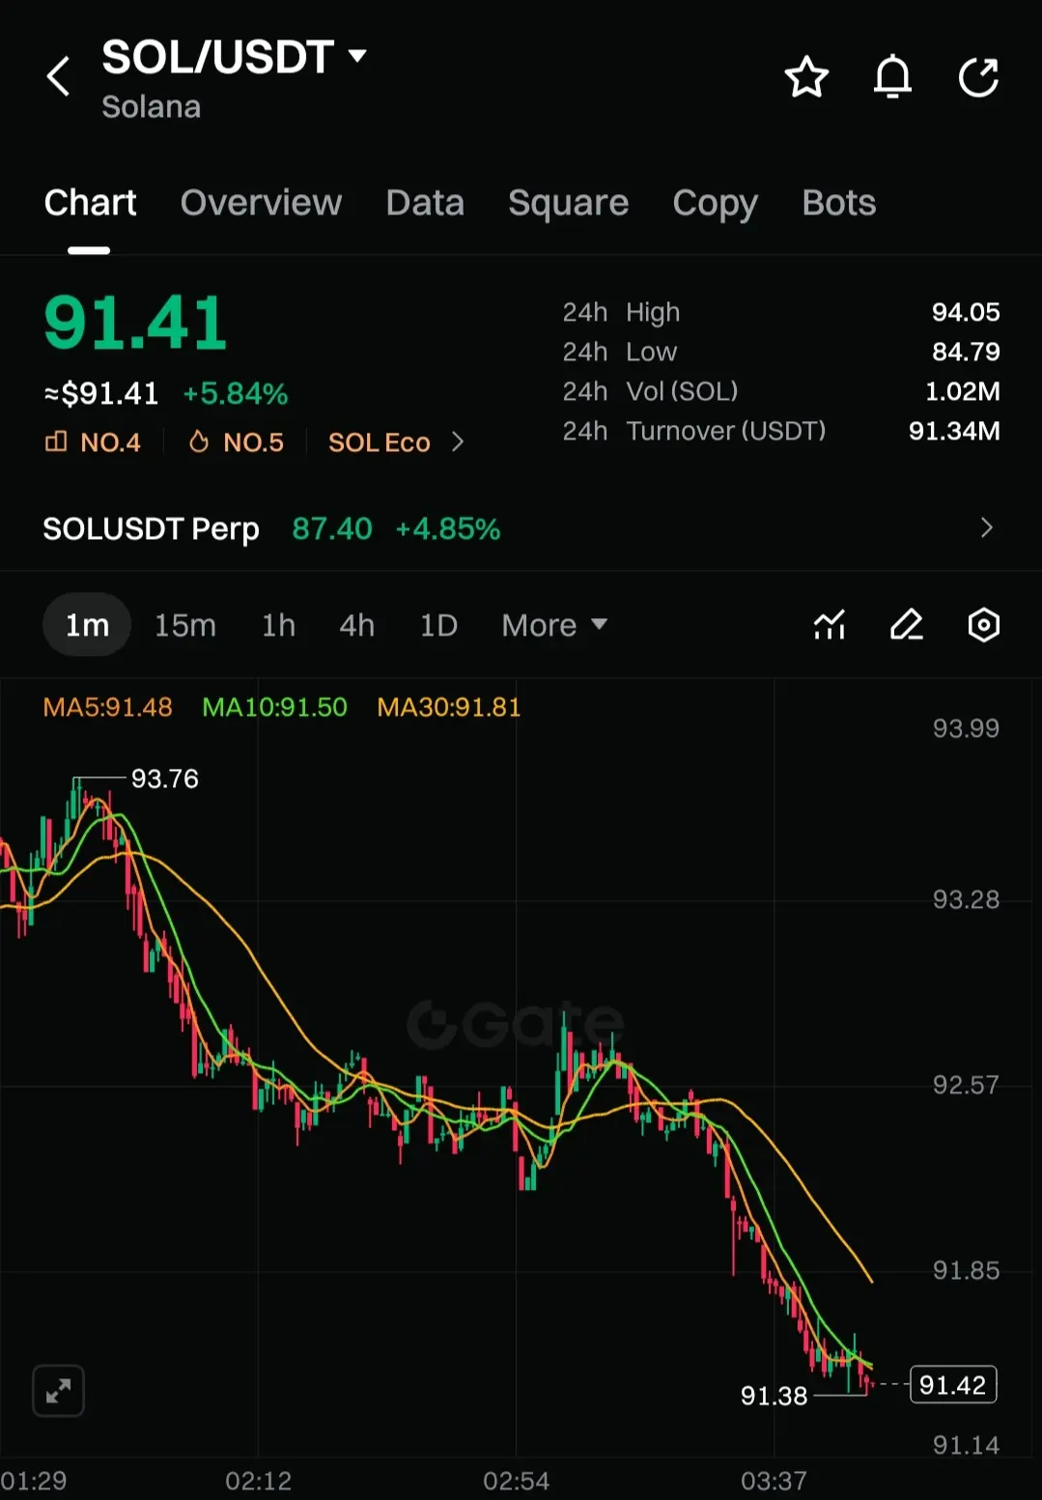The height and width of the screenshot is (1500, 1042).
Task: Tap the MA10:91.50 indicator label
Action: coord(274,707)
